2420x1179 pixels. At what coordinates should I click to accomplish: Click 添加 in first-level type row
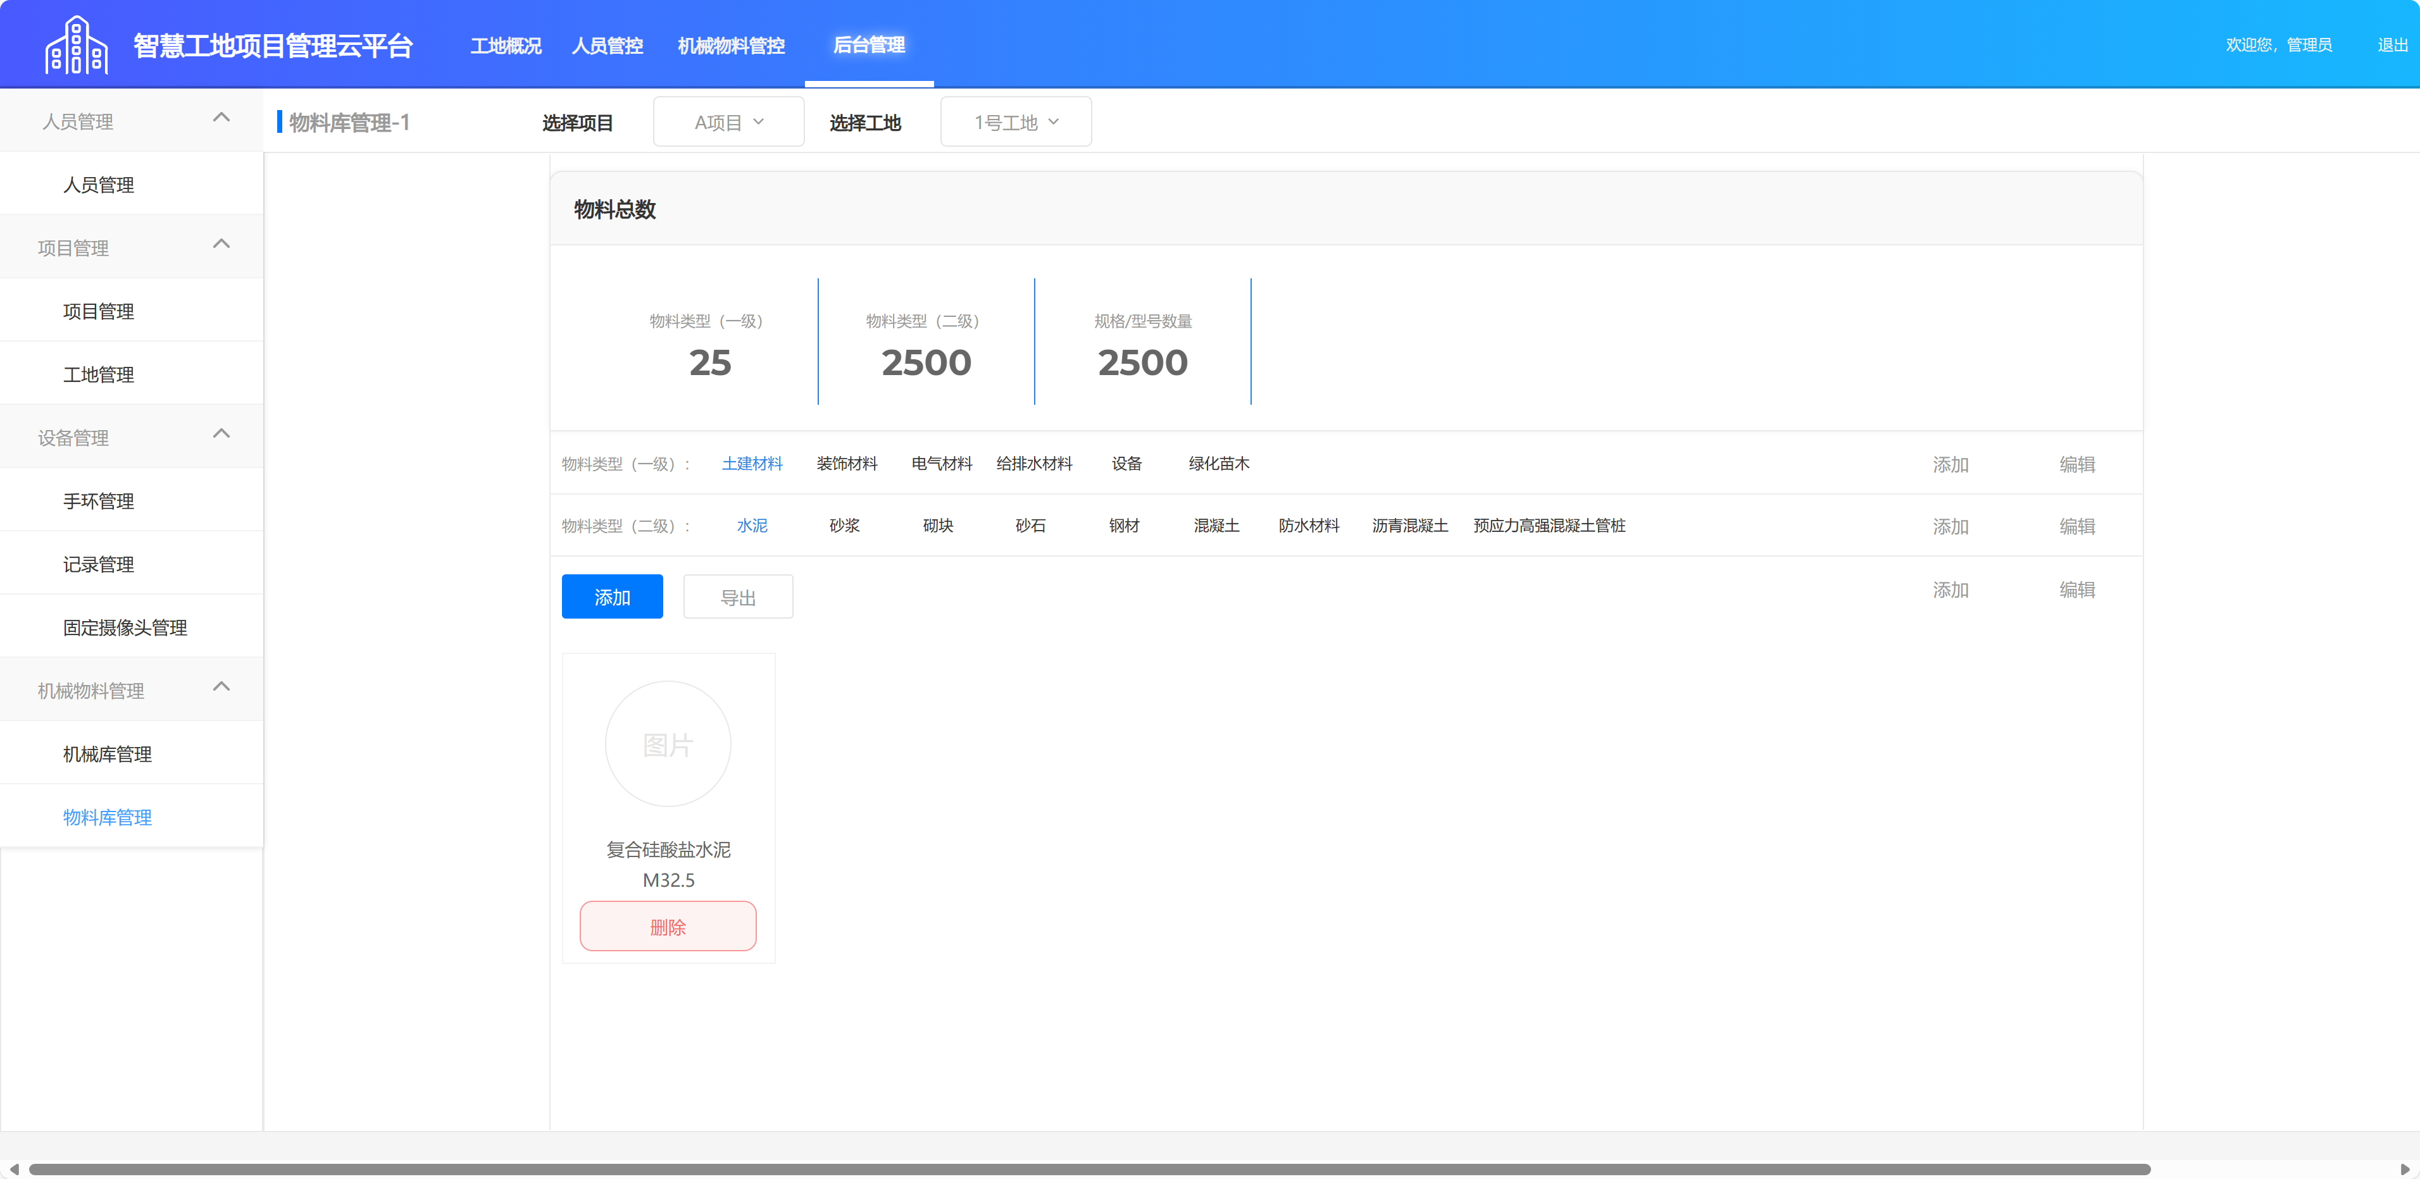click(x=1950, y=465)
